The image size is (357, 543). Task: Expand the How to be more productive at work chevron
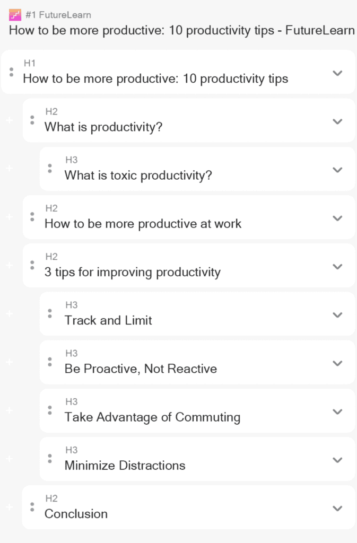(337, 218)
